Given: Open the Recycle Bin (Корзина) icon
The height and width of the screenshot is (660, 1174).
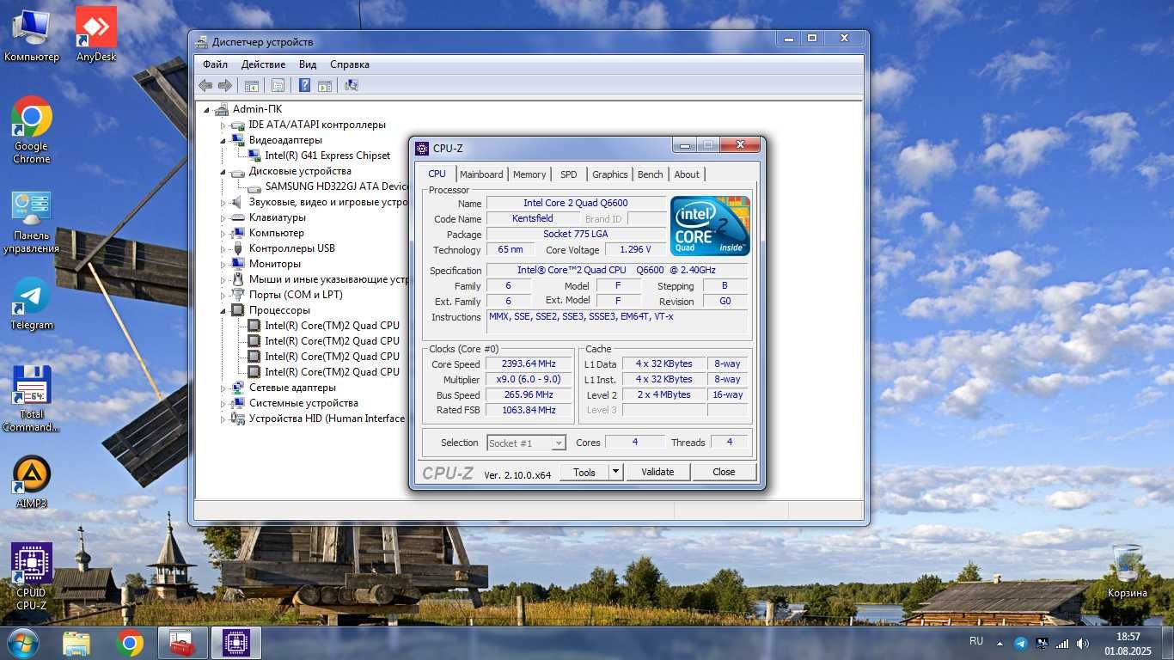Looking at the screenshot, I should pyautogui.click(x=1127, y=571).
